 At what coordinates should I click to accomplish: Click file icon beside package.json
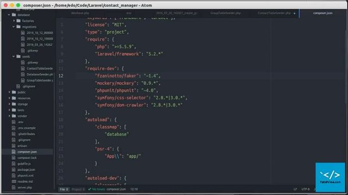[x=14, y=170]
